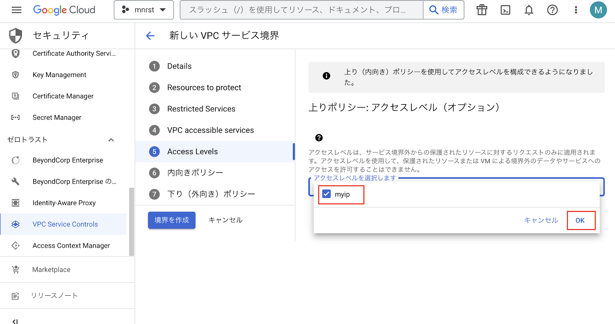Click the BeyondCorp wrench icon
The height and width of the screenshot is (324, 615).
pyautogui.click(x=15, y=182)
